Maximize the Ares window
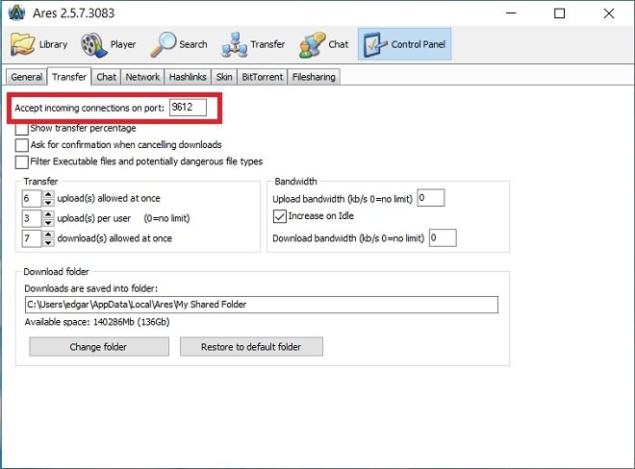The image size is (635, 469). pos(560,13)
